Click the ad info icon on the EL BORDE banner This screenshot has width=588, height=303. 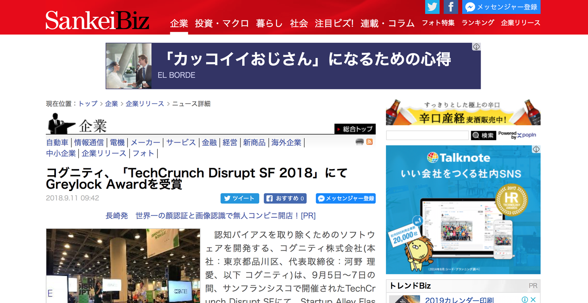click(477, 47)
